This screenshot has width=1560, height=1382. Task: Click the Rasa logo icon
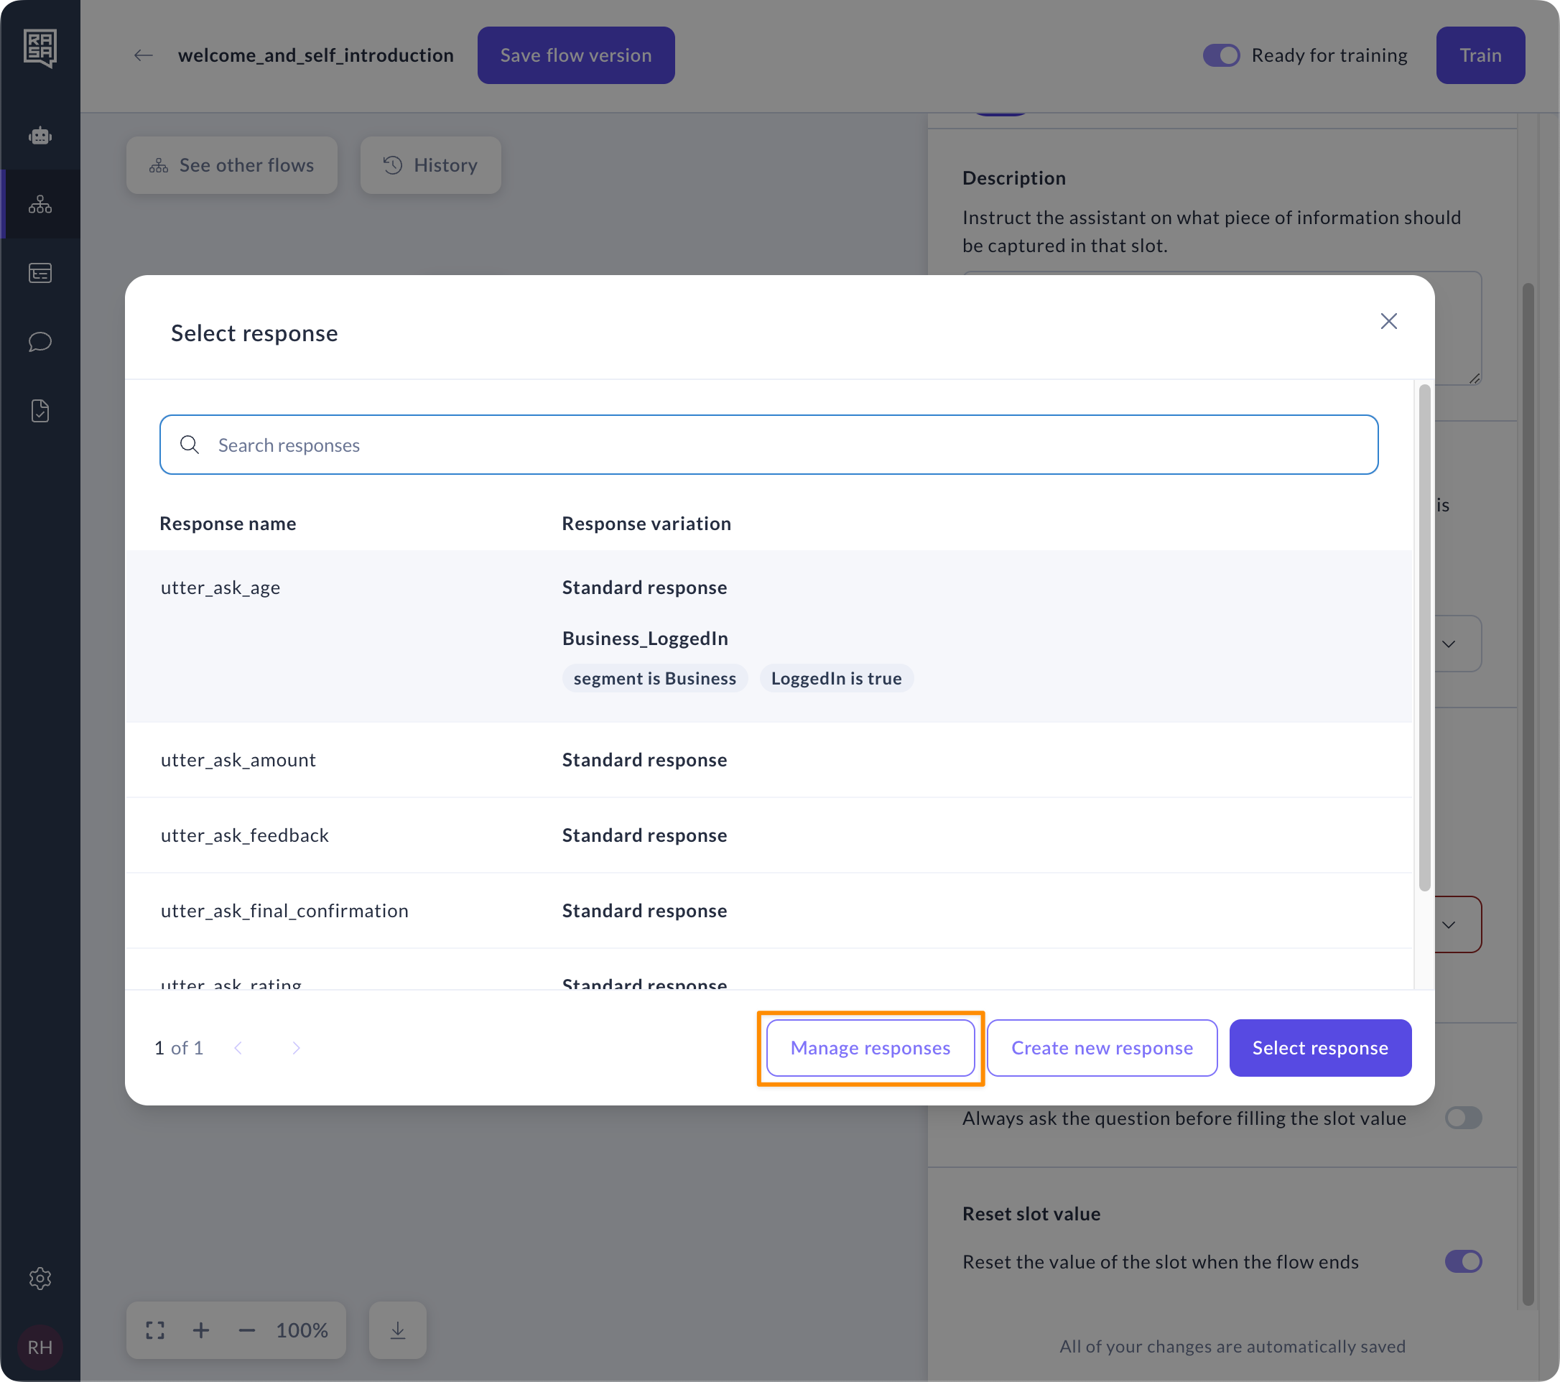[x=40, y=48]
